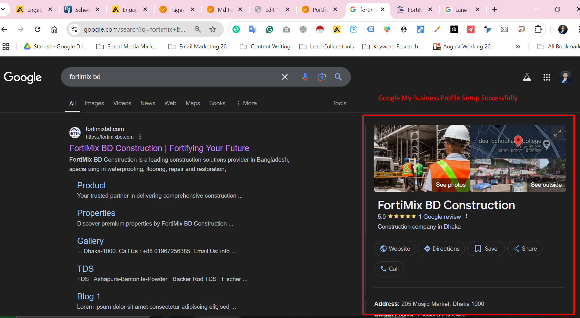
Task: Switch to the News results tab
Action: (148, 103)
